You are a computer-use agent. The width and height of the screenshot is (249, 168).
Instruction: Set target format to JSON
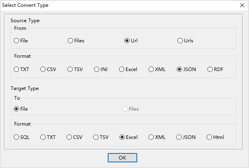pos(179,137)
